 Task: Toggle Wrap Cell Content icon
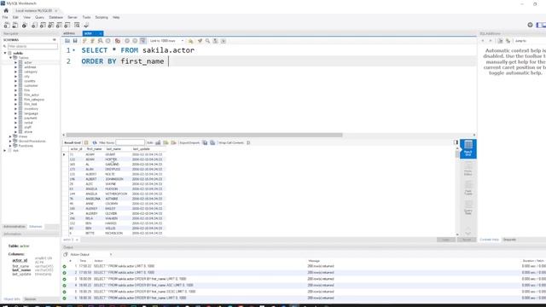click(248, 142)
